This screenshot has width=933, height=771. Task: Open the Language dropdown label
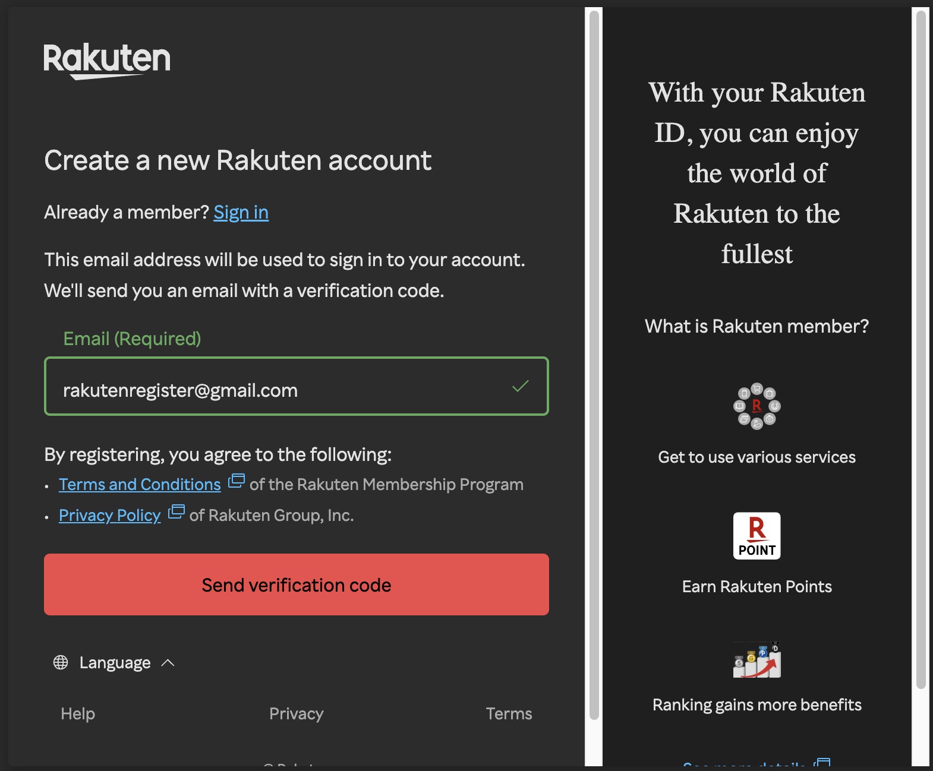pos(115,662)
